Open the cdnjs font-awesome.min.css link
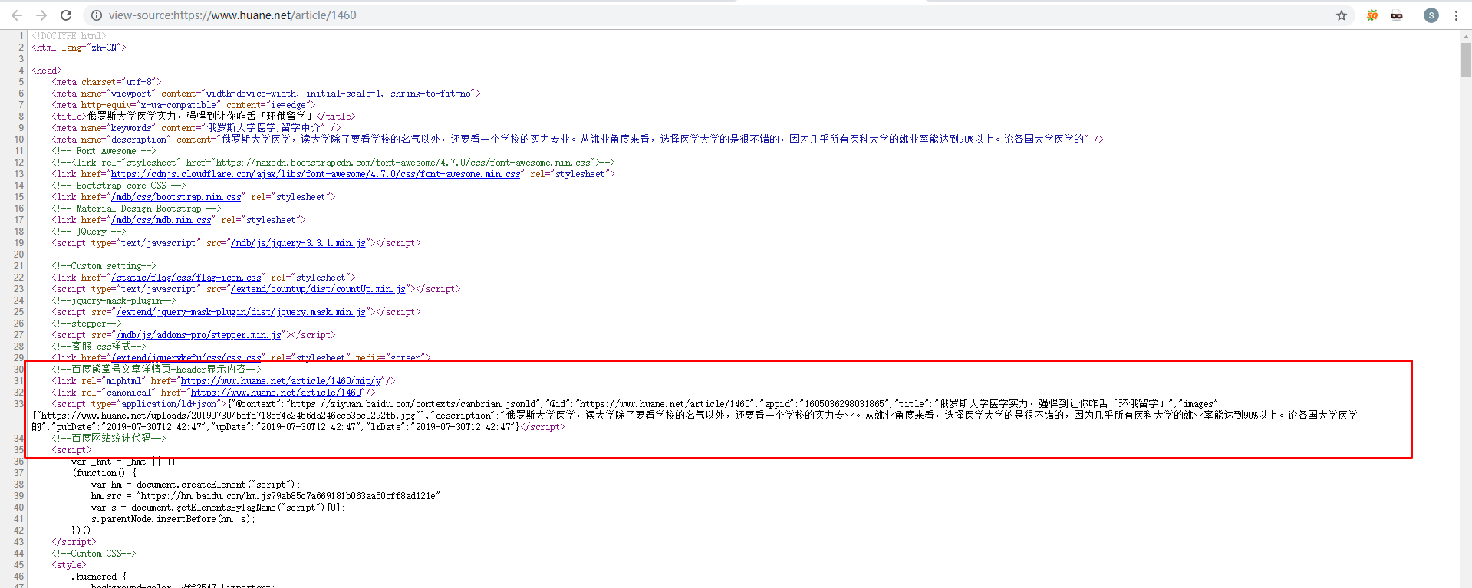Screen dimensions: 1472x588 point(315,174)
